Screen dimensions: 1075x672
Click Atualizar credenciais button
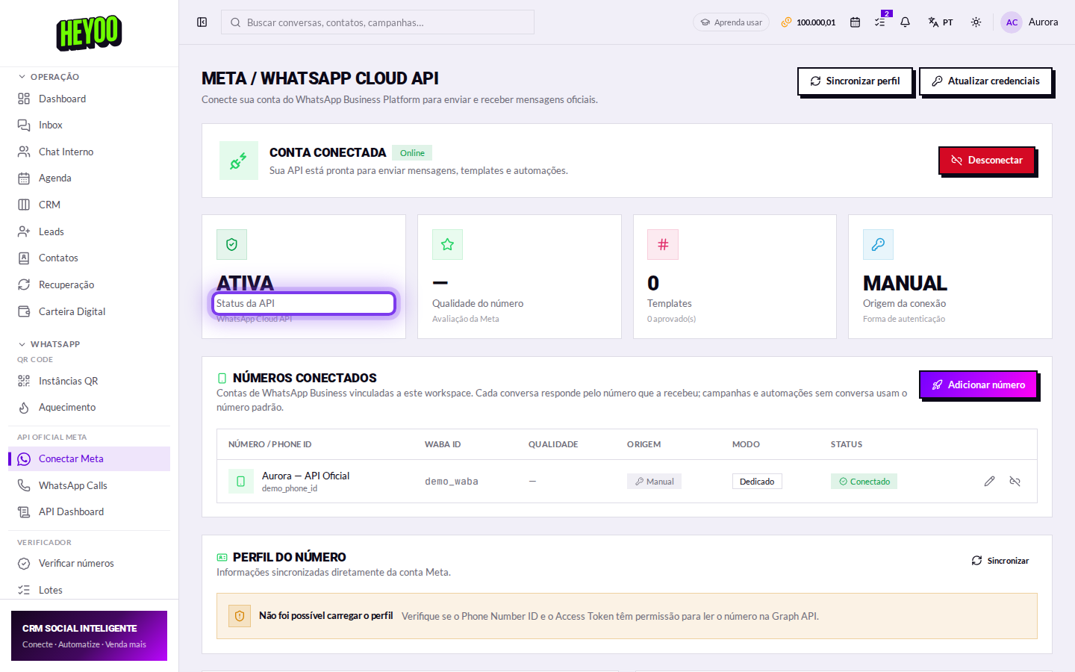[x=985, y=81]
